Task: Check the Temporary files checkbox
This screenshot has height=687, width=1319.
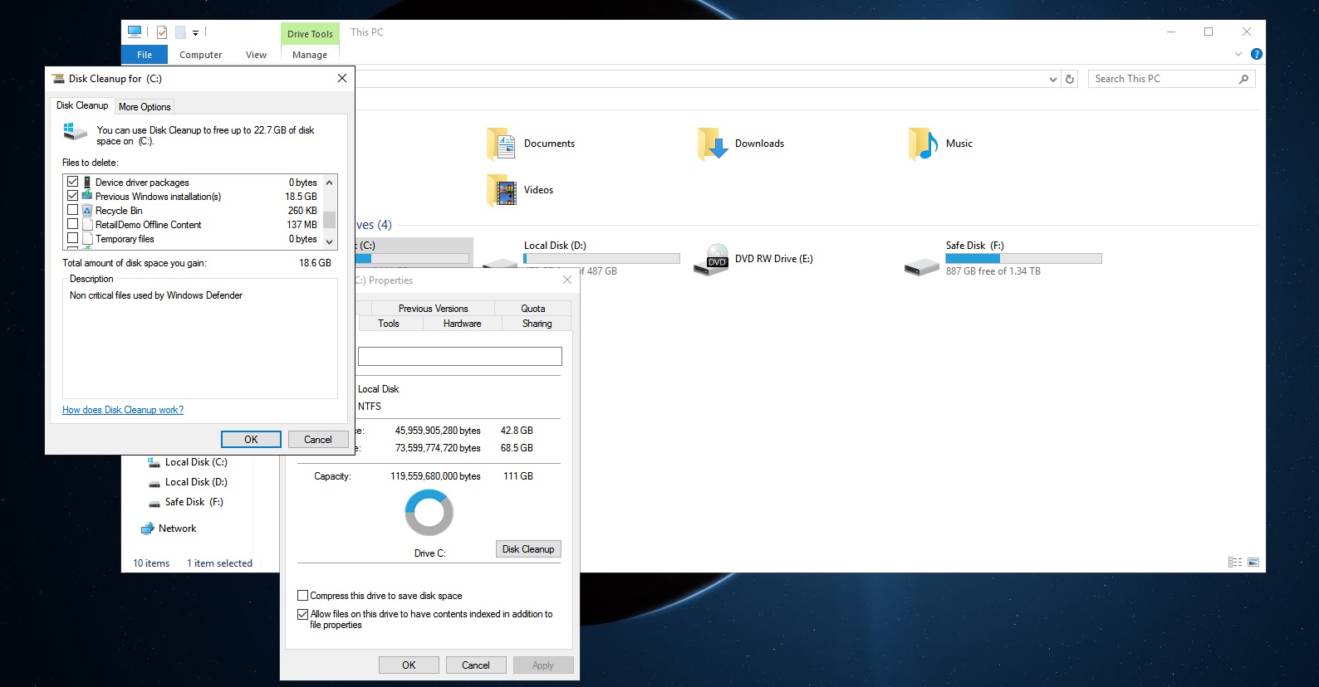Action: pyautogui.click(x=73, y=238)
